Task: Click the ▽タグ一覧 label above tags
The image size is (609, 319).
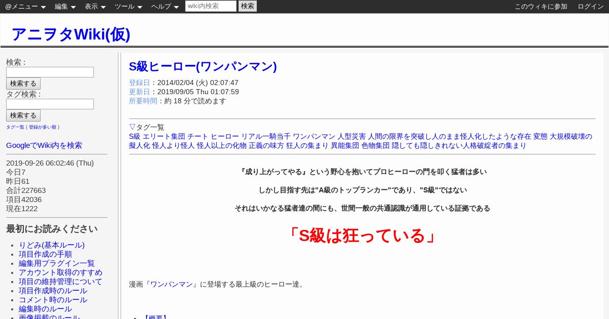Action: [147, 127]
